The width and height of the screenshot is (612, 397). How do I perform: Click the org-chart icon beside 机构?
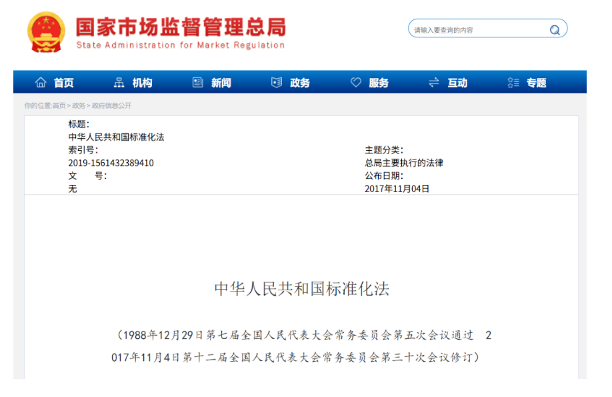(x=119, y=83)
